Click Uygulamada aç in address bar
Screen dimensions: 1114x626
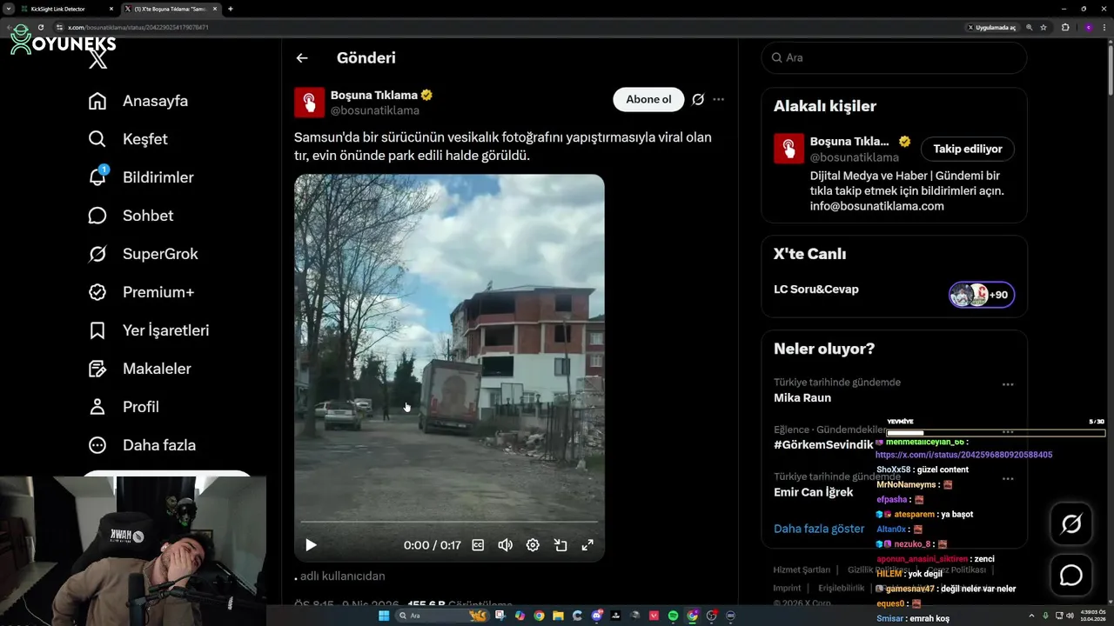click(991, 27)
